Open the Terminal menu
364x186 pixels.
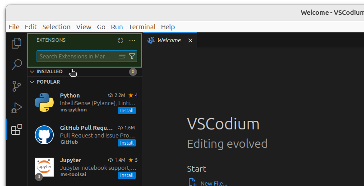click(x=142, y=27)
